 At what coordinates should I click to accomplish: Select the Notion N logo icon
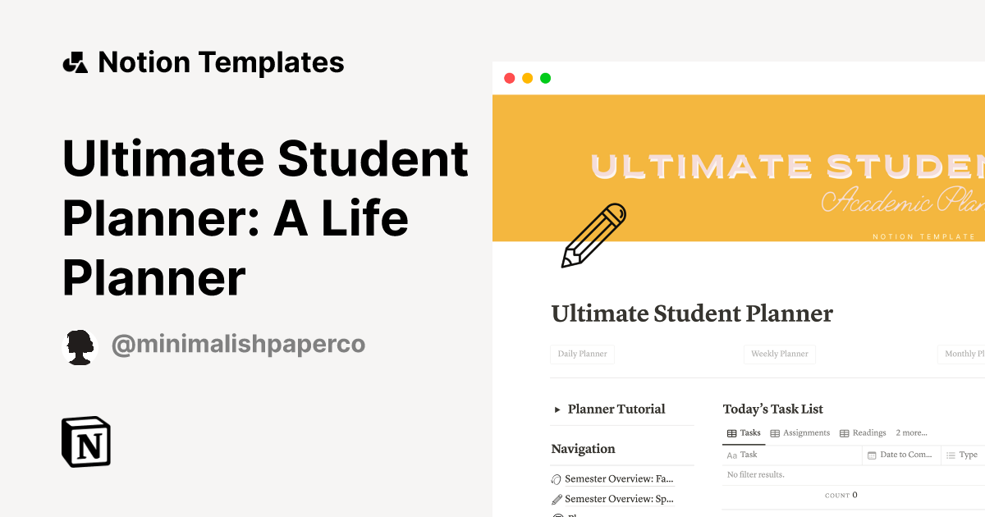[85, 442]
